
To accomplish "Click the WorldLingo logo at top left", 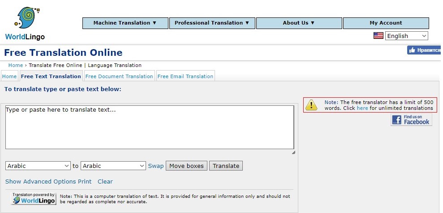I will tap(25, 24).
